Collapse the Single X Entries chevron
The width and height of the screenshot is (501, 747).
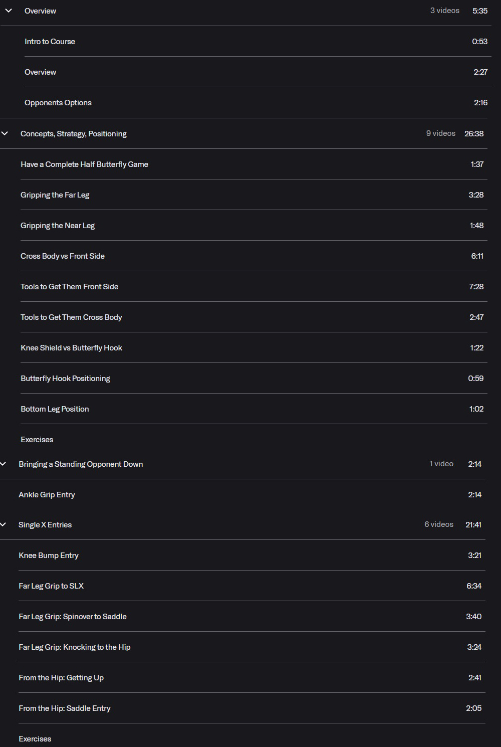point(3,524)
